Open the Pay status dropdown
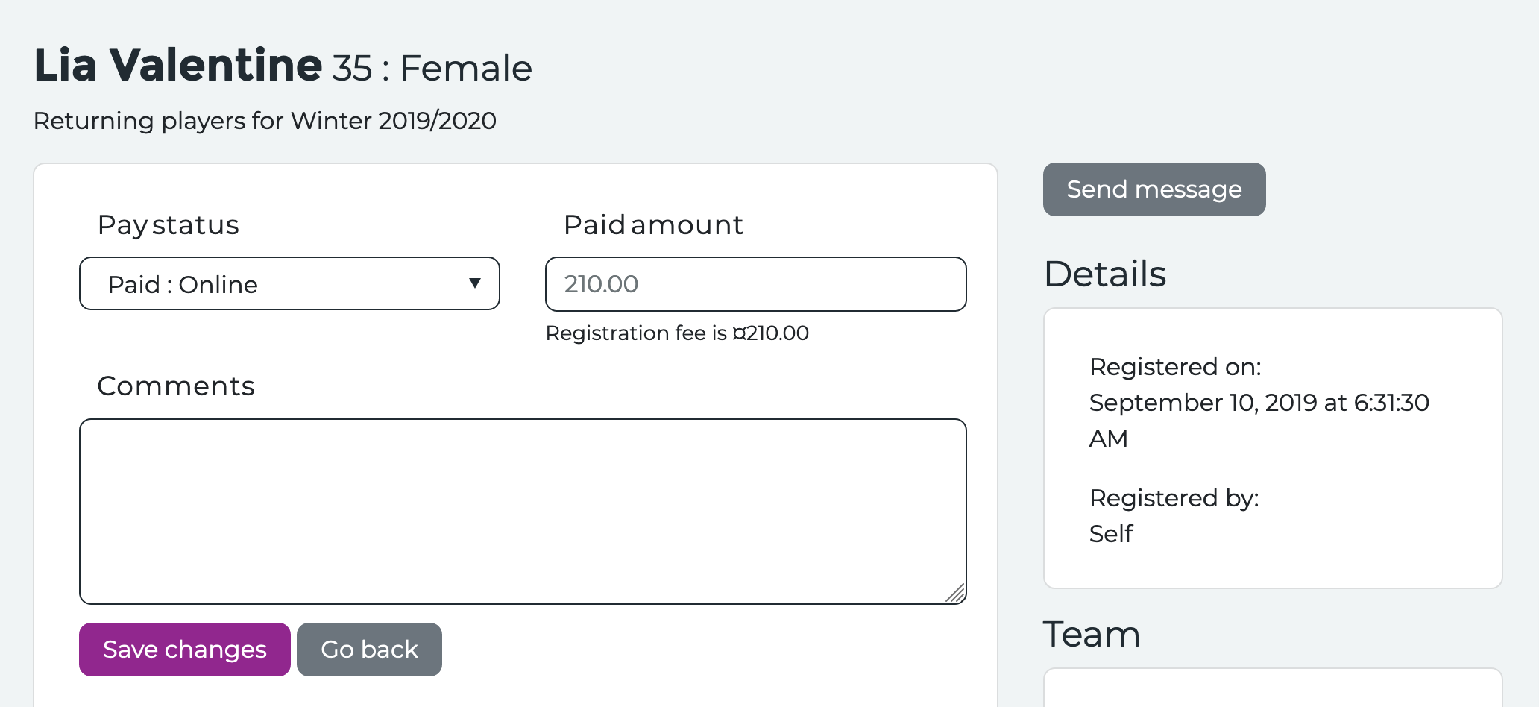 coord(289,284)
